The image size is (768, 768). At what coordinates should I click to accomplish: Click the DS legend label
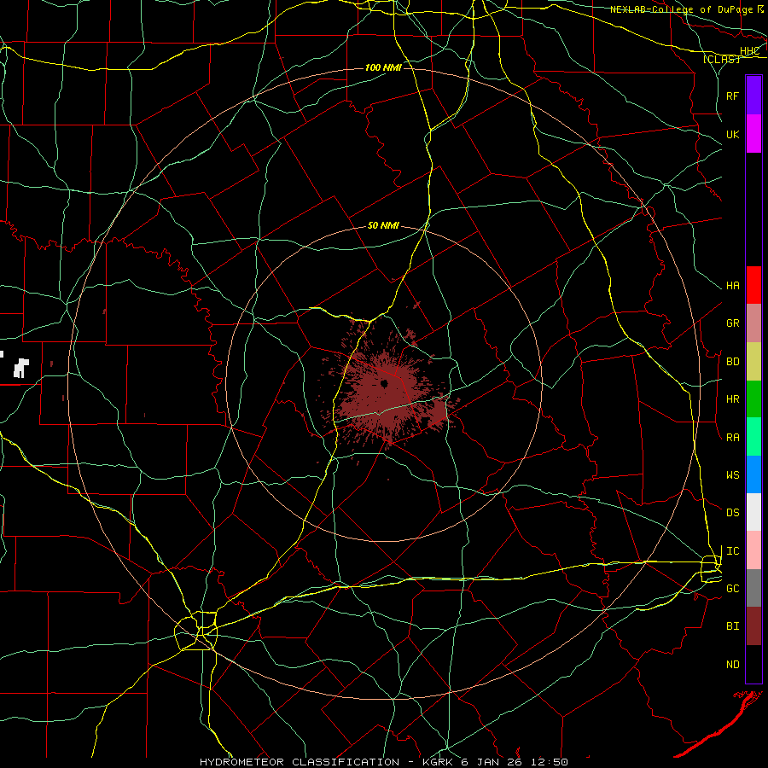(x=733, y=513)
